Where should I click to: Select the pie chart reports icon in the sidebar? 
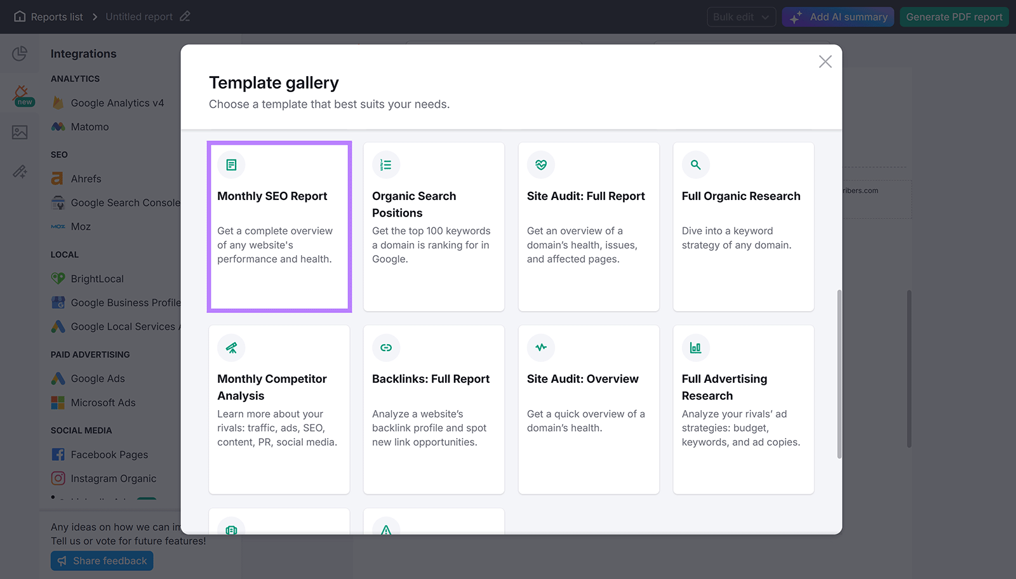click(20, 54)
